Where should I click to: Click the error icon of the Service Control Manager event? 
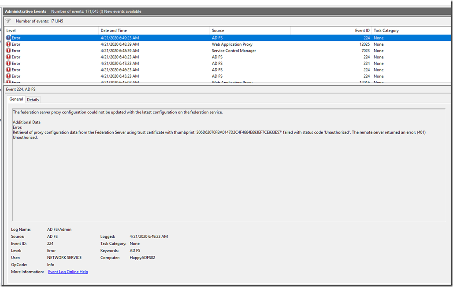(8, 51)
